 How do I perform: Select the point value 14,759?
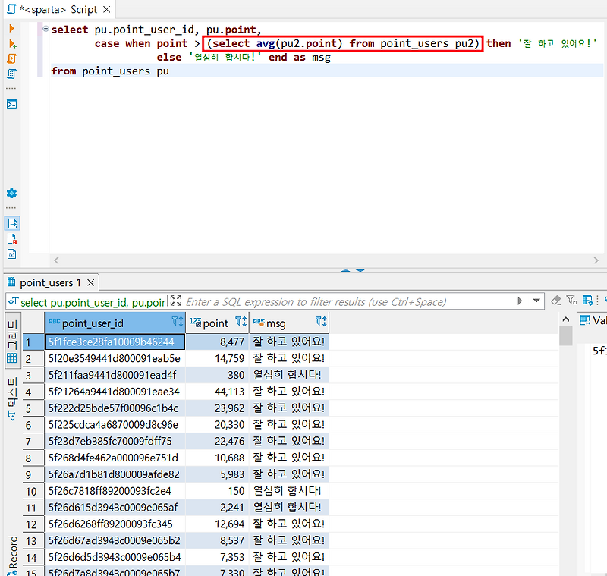[217, 358]
